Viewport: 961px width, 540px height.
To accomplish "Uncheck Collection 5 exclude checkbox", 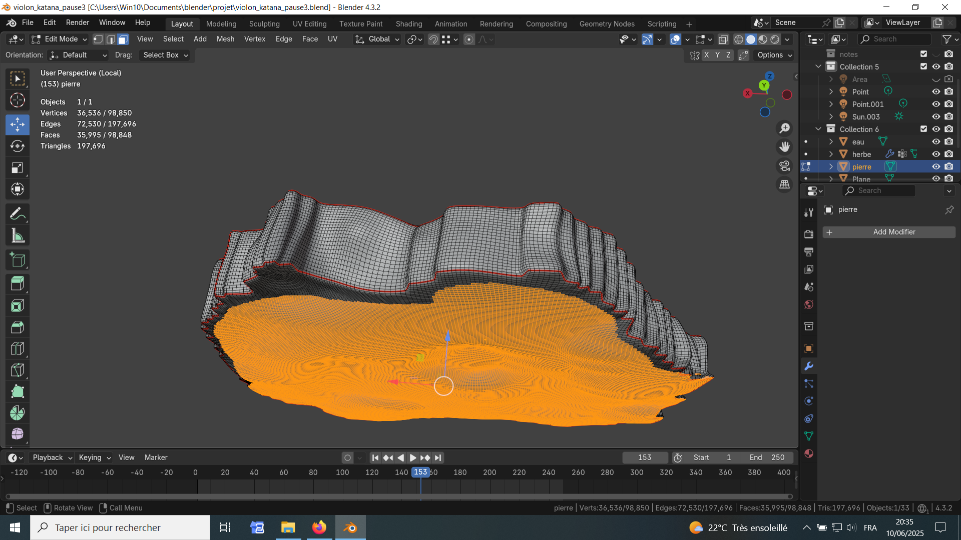I will pos(923,66).
